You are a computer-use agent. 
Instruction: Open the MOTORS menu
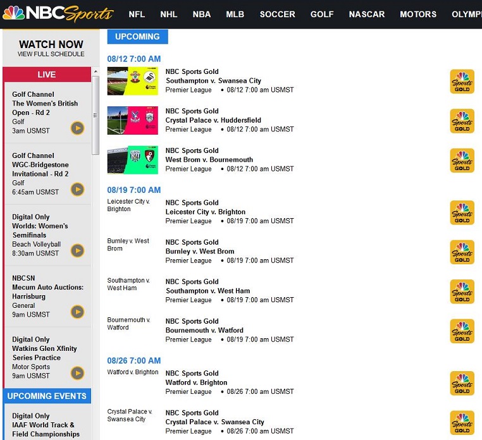(x=418, y=14)
